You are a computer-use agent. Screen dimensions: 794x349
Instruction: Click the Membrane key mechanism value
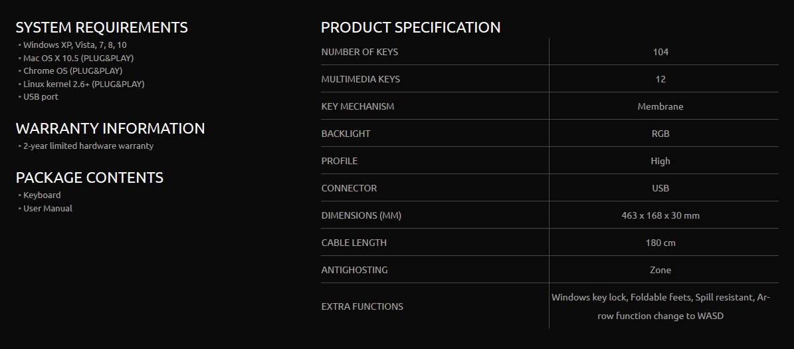660,106
